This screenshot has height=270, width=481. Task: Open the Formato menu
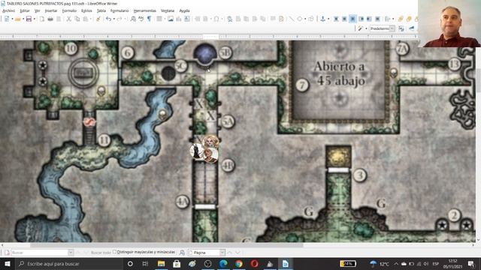click(69, 10)
